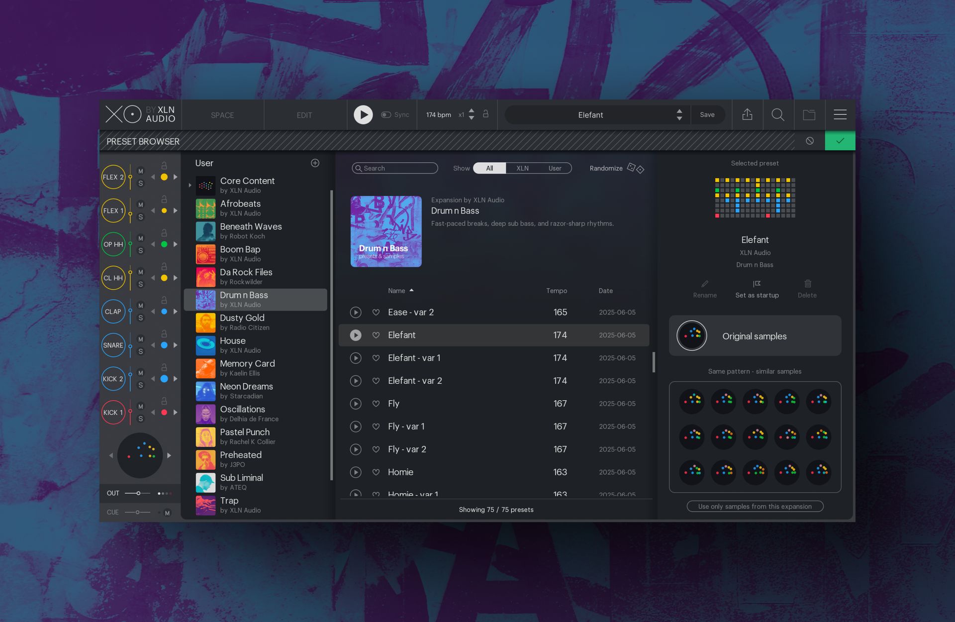The width and height of the screenshot is (955, 622).
Task: Click the SNARE channel circle
Action: point(113,345)
